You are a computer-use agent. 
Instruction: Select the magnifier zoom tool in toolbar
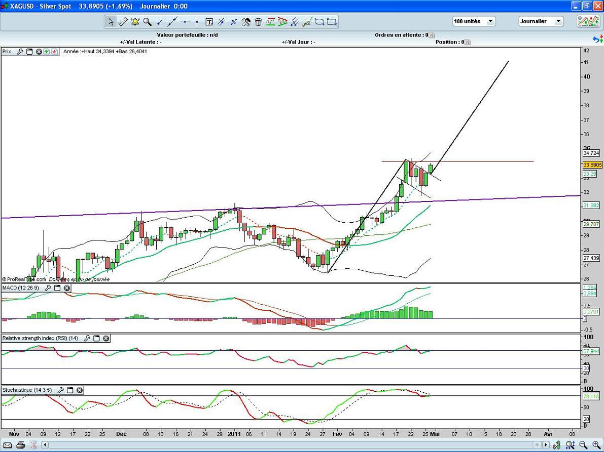147,22
